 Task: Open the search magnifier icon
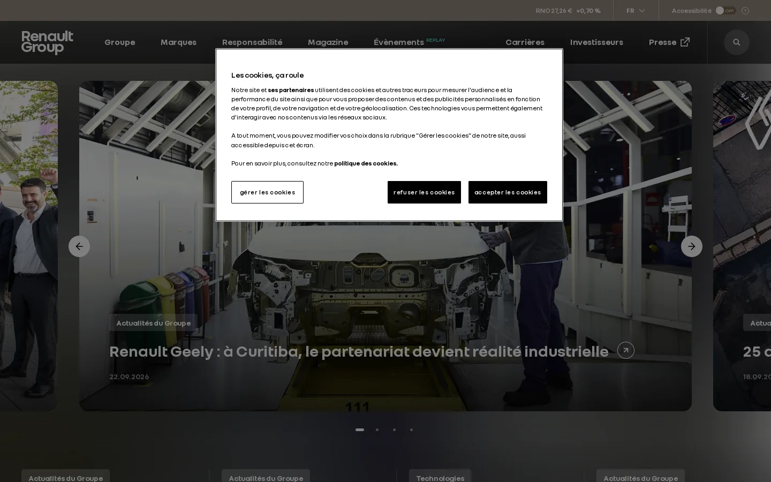[737, 42]
